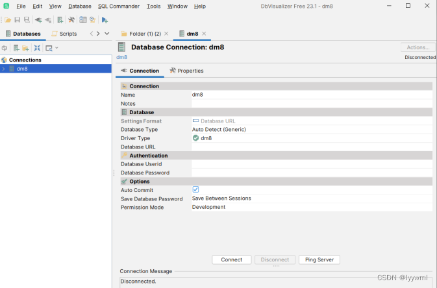The height and width of the screenshot is (288, 437).
Task: Open Tool Properties wrench icon
Action: [71, 19]
